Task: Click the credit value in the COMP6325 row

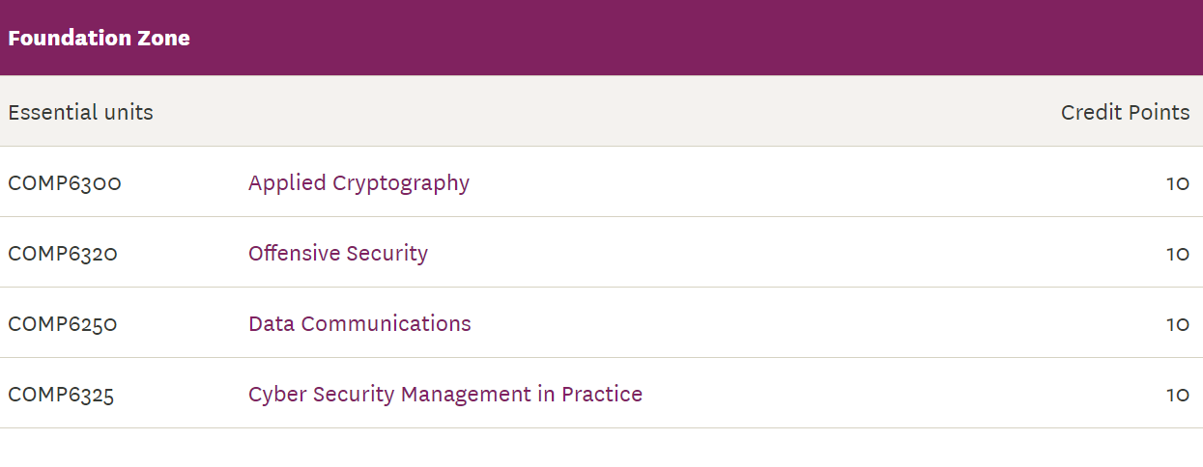Action: tap(1178, 395)
